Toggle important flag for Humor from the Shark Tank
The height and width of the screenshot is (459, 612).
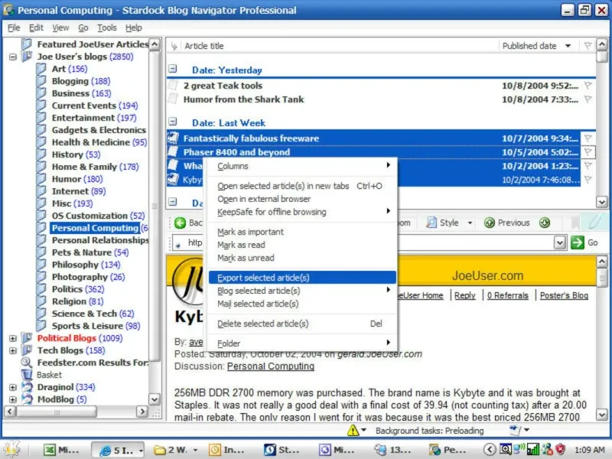(588, 99)
